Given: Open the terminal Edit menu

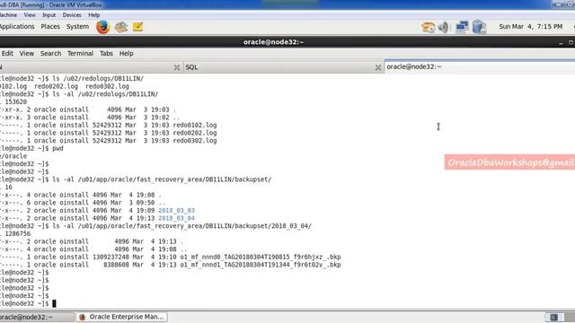Looking at the screenshot, I should (x=7, y=54).
